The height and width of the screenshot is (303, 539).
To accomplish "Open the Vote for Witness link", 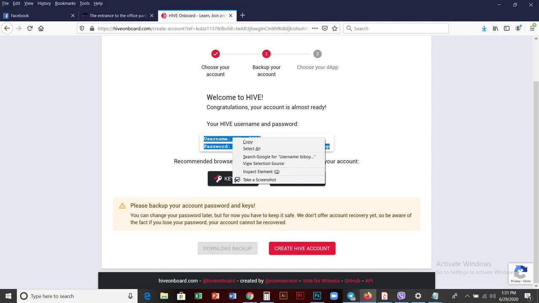I will (x=321, y=281).
